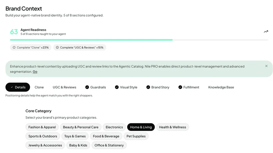The width and height of the screenshot is (273, 153).
Task: Select the Food & Beverage category
Action: [x=106, y=136]
